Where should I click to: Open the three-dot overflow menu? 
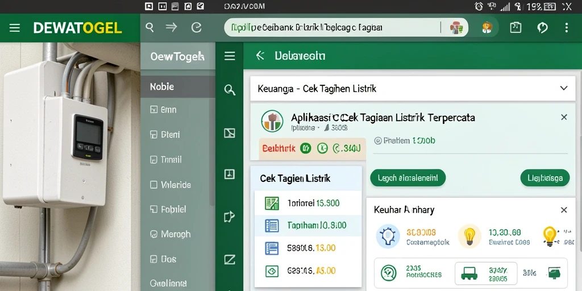567,27
